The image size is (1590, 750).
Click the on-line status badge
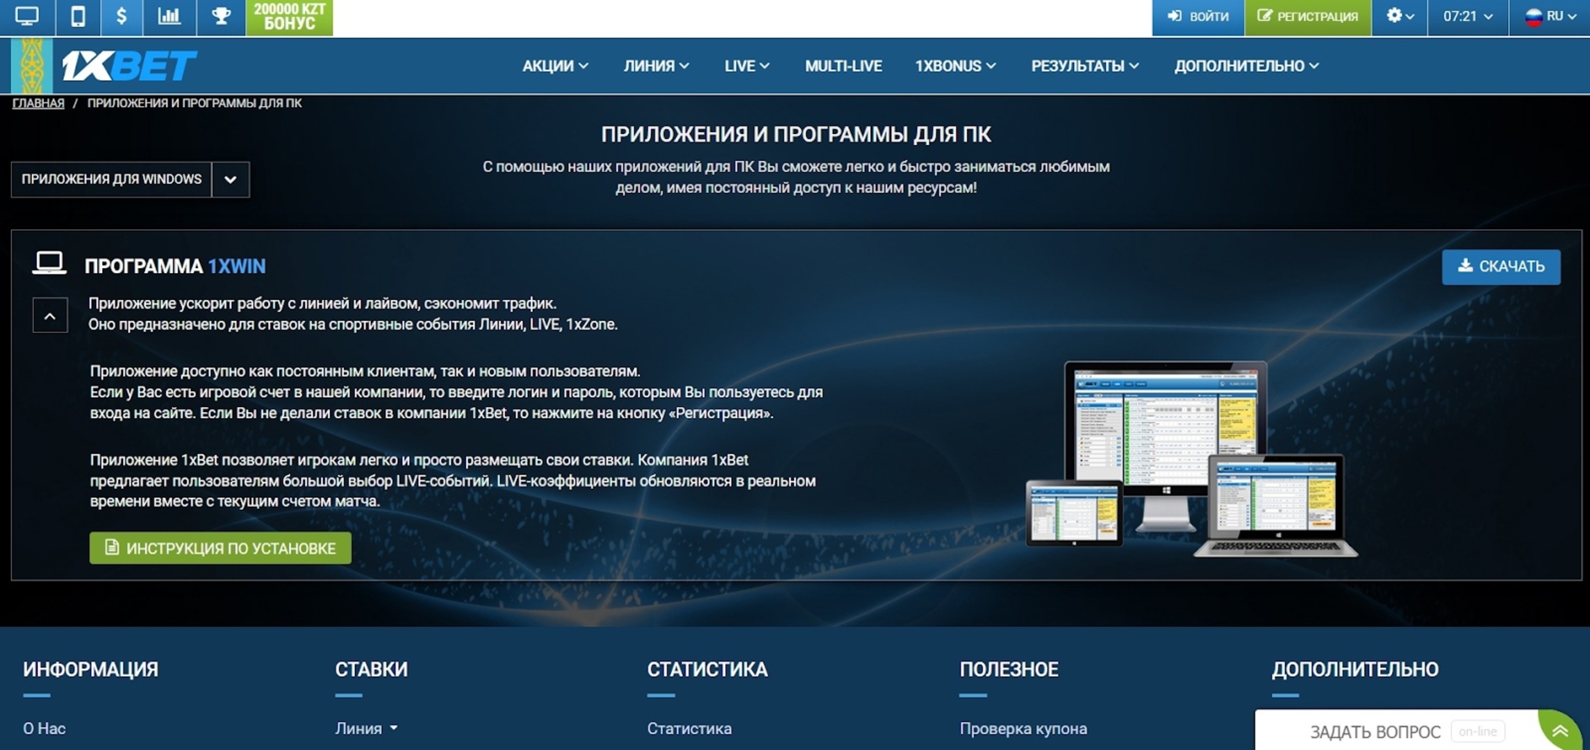[1477, 731]
